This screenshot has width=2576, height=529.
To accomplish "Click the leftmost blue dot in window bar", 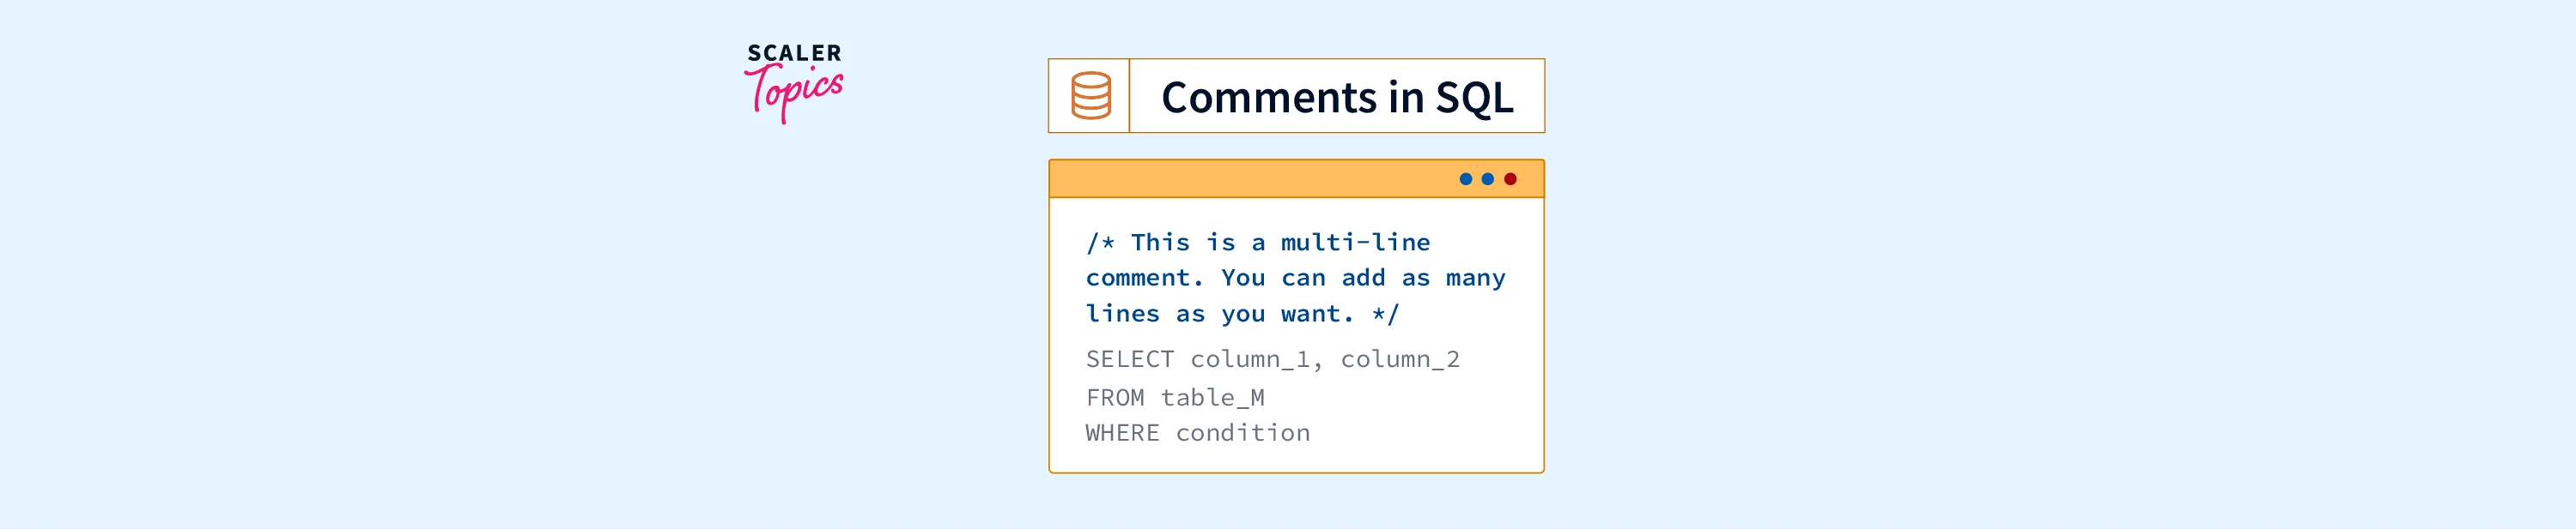I will (1465, 180).
